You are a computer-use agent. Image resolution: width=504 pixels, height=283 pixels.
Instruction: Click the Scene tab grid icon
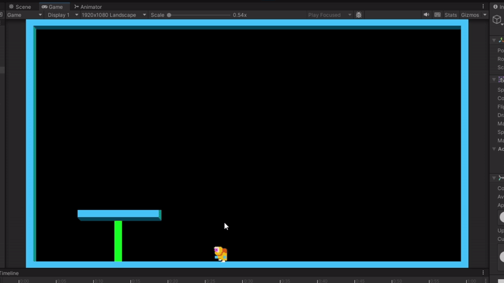[x=11, y=6]
